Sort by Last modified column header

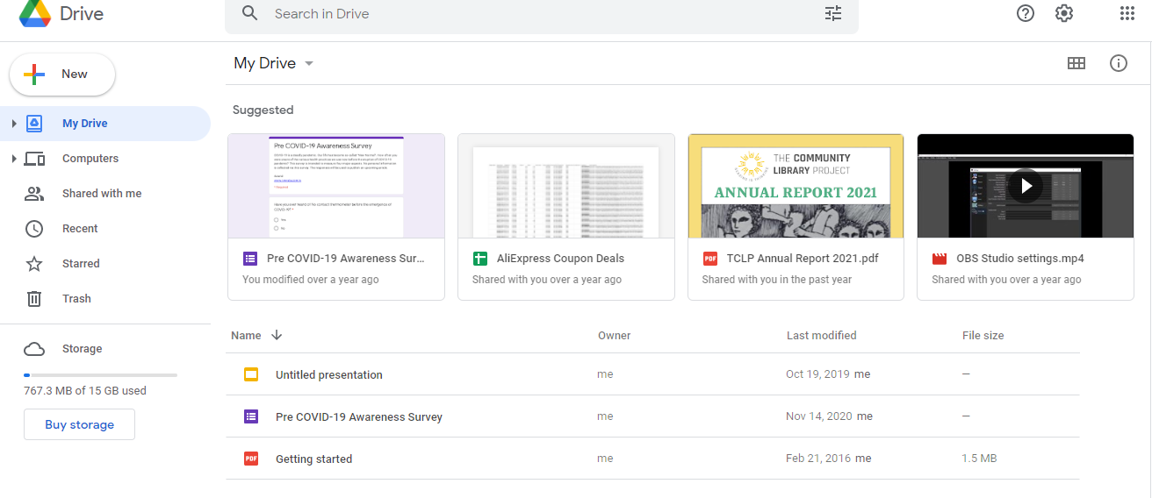821,336
